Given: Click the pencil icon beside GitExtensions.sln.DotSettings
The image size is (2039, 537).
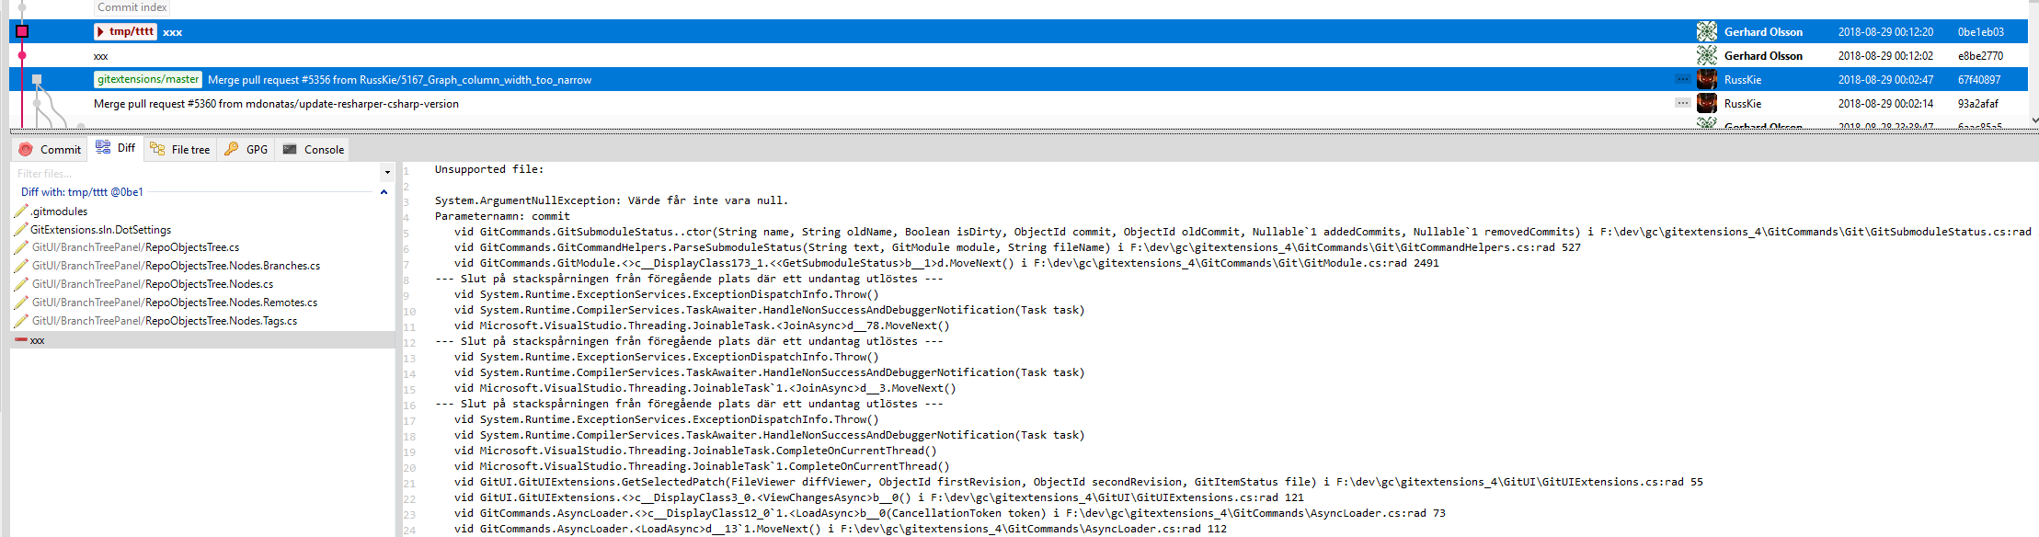Looking at the screenshot, I should (x=21, y=229).
